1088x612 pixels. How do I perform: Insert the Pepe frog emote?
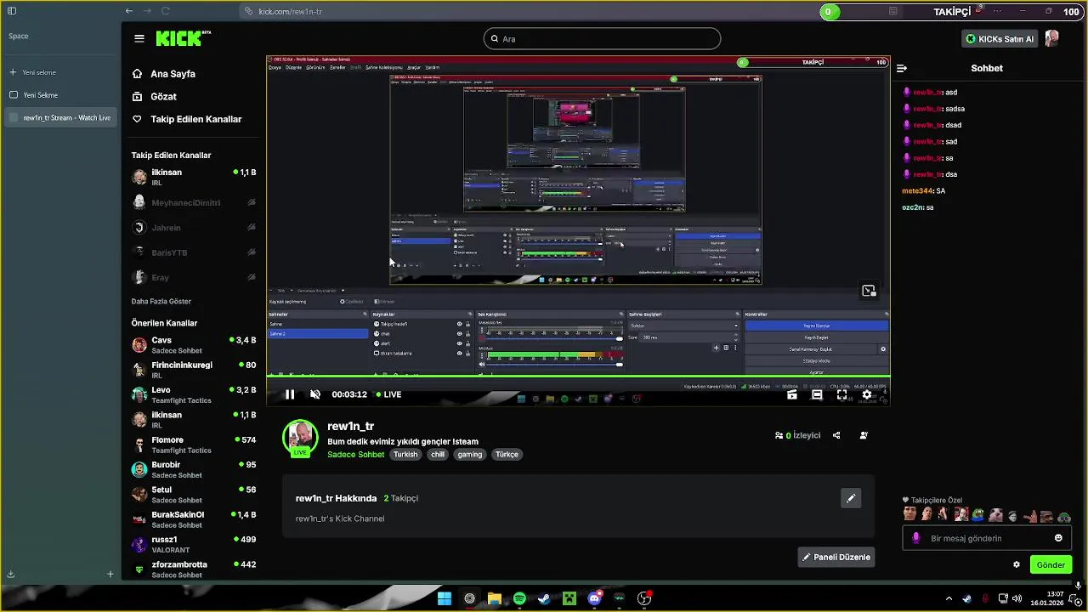click(x=978, y=515)
